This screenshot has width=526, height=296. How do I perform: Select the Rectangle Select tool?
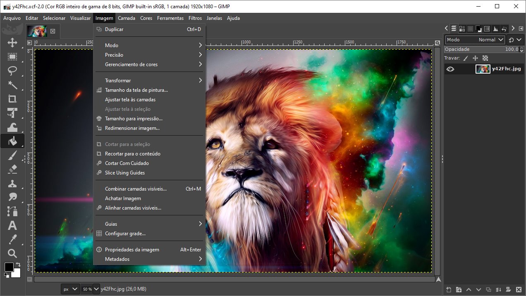point(12,57)
